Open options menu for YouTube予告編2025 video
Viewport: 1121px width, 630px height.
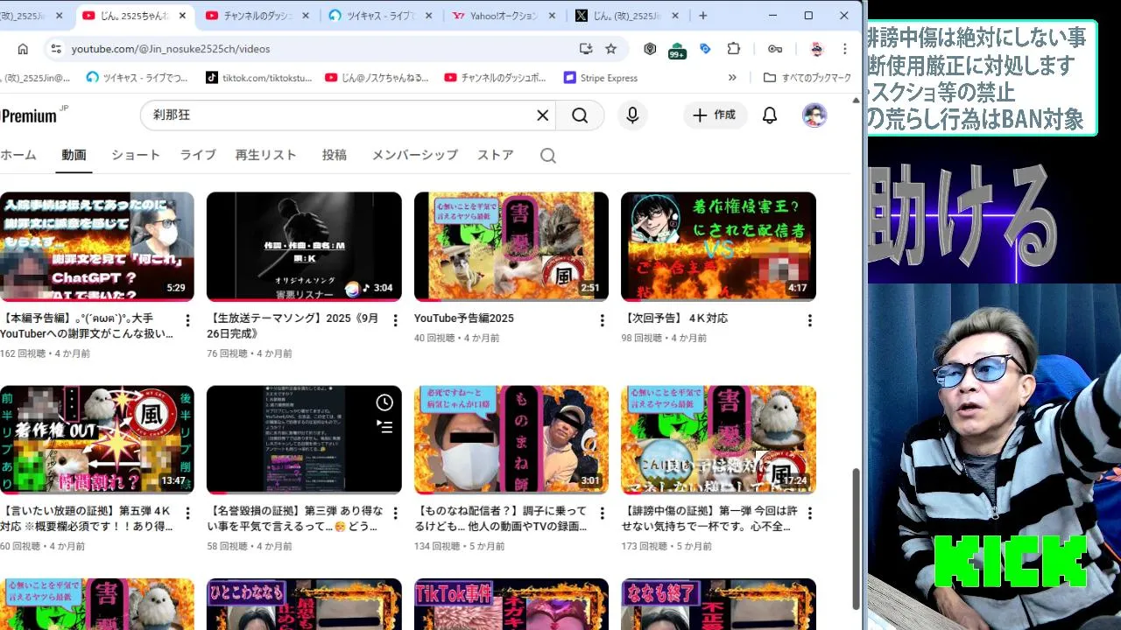[x=602, y=320]
